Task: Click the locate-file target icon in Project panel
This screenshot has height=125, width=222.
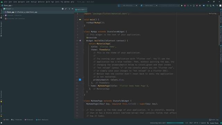Action: point(62,9)
